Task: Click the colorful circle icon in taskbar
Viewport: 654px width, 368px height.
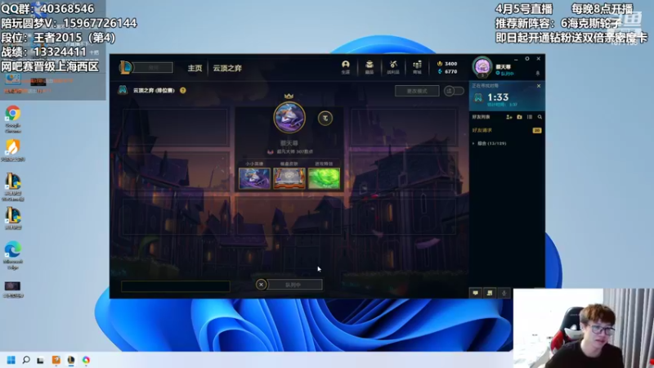Action: tap(86, 360)
